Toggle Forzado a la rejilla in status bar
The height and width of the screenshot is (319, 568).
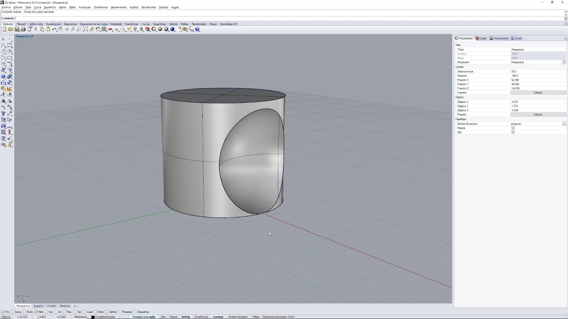tap(144, 317)
